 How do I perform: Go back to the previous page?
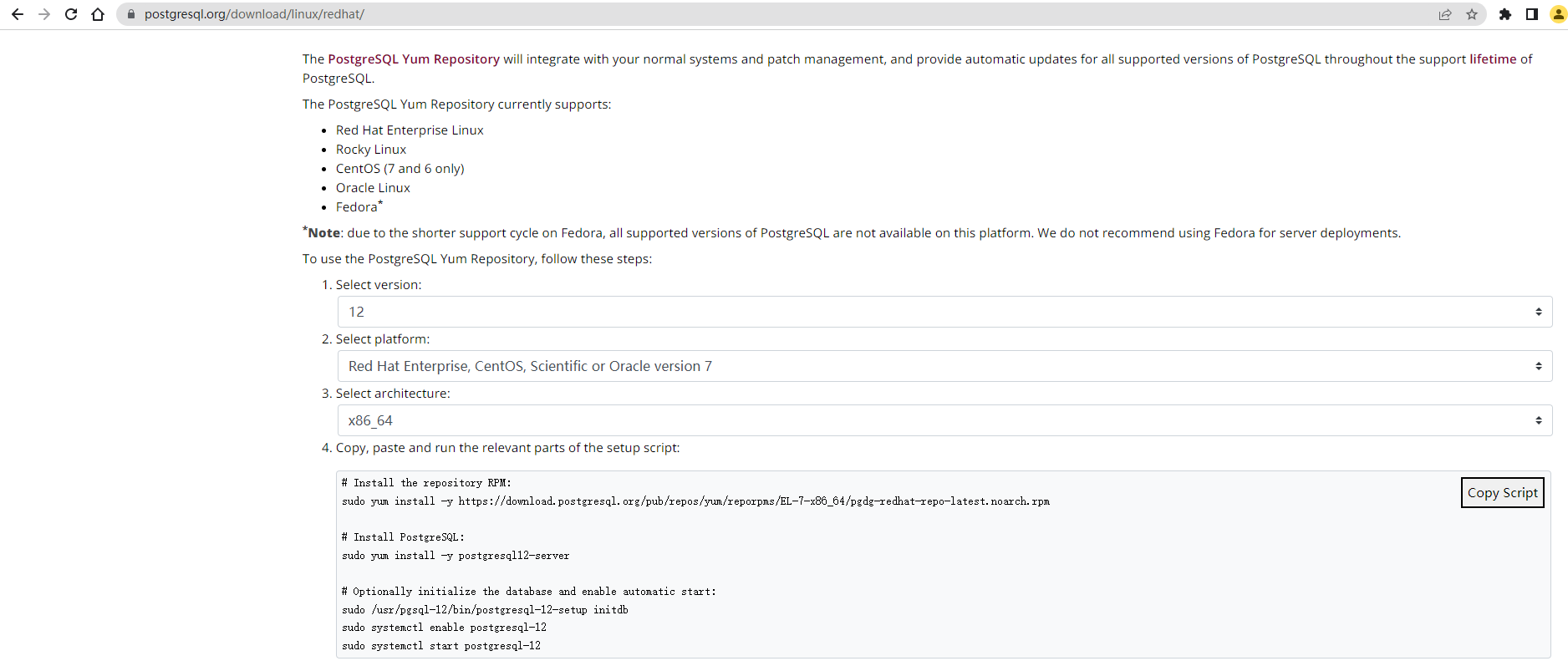click(18, 14)
